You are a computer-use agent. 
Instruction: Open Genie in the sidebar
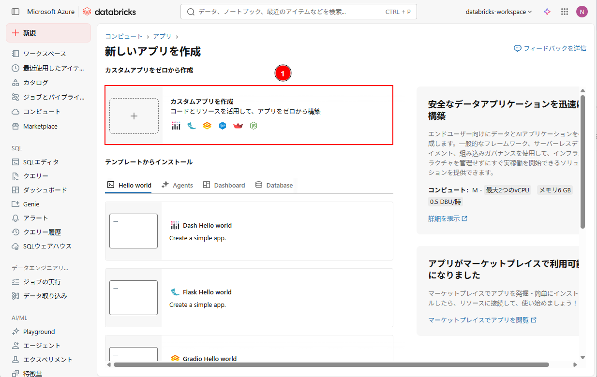[x=31, y=204]
